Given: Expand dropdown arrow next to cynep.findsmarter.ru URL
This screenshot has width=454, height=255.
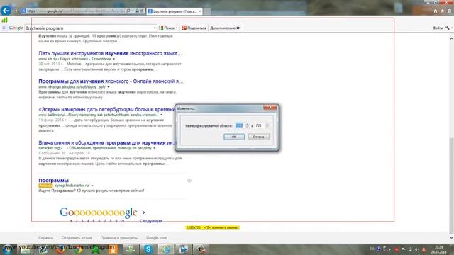Looking at the screenshot, I should [x=92, y=186].
